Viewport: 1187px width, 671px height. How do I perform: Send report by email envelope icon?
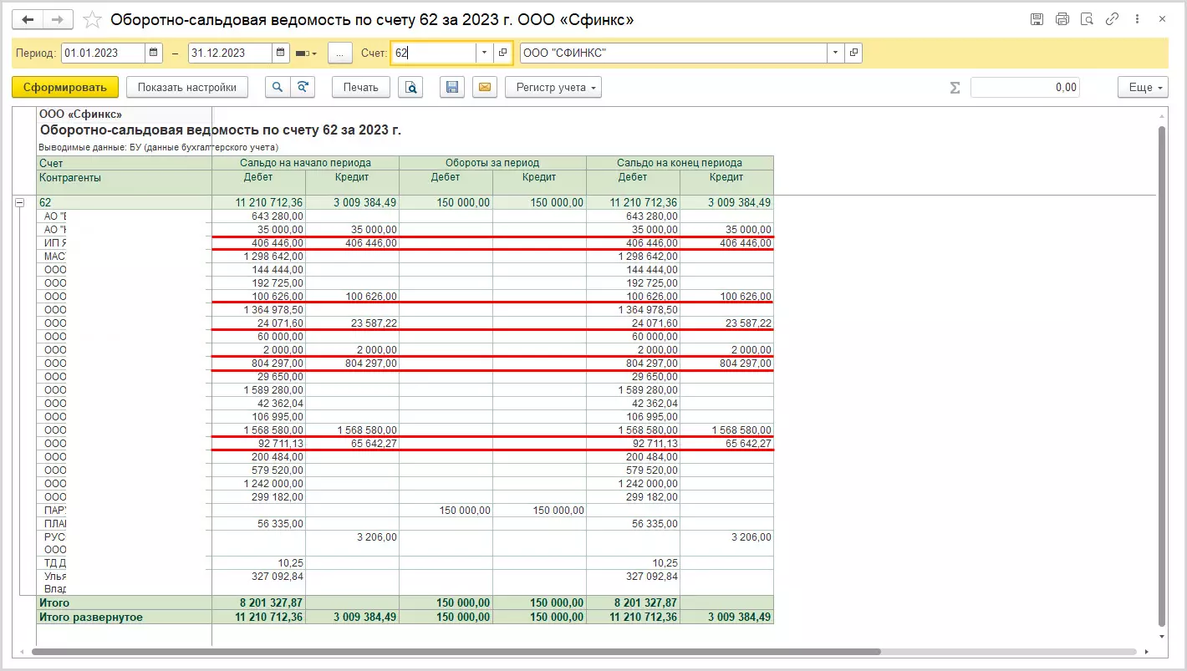pyautogui.click(x=485, y=87)
